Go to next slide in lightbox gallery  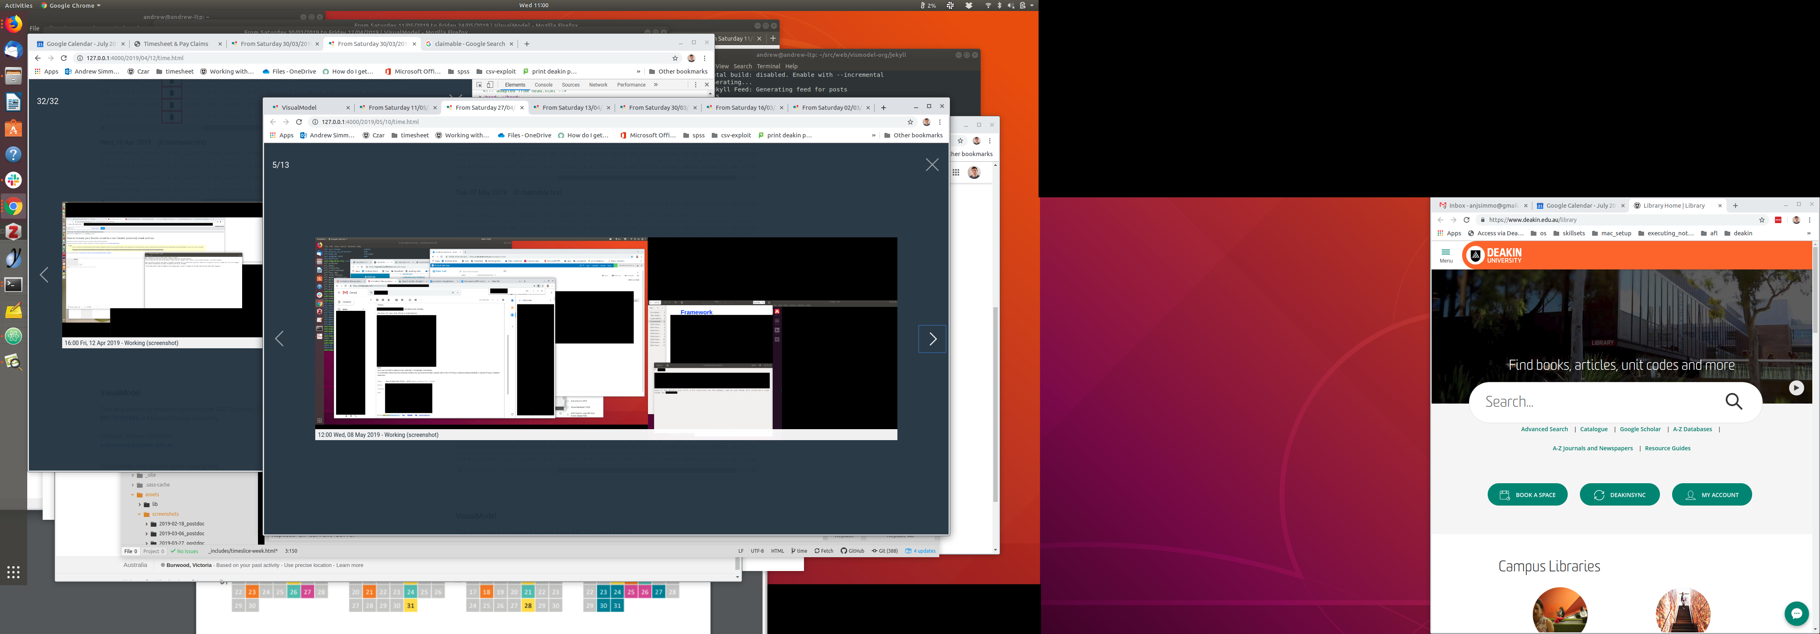point(932,339)
